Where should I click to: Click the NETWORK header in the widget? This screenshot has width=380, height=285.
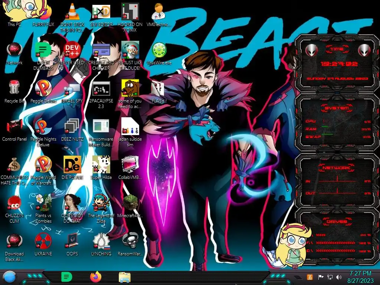(337, 167)
